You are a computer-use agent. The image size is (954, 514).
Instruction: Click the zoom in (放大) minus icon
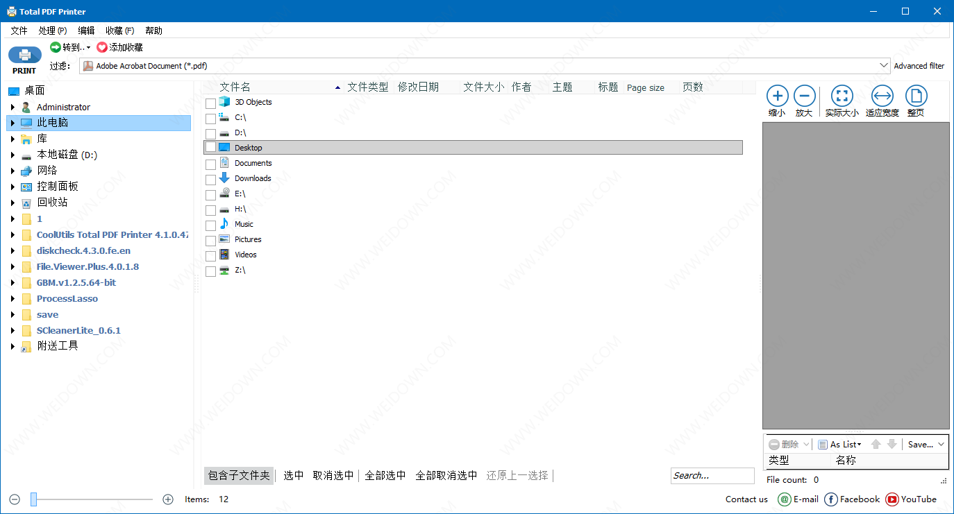pos(804,96)
